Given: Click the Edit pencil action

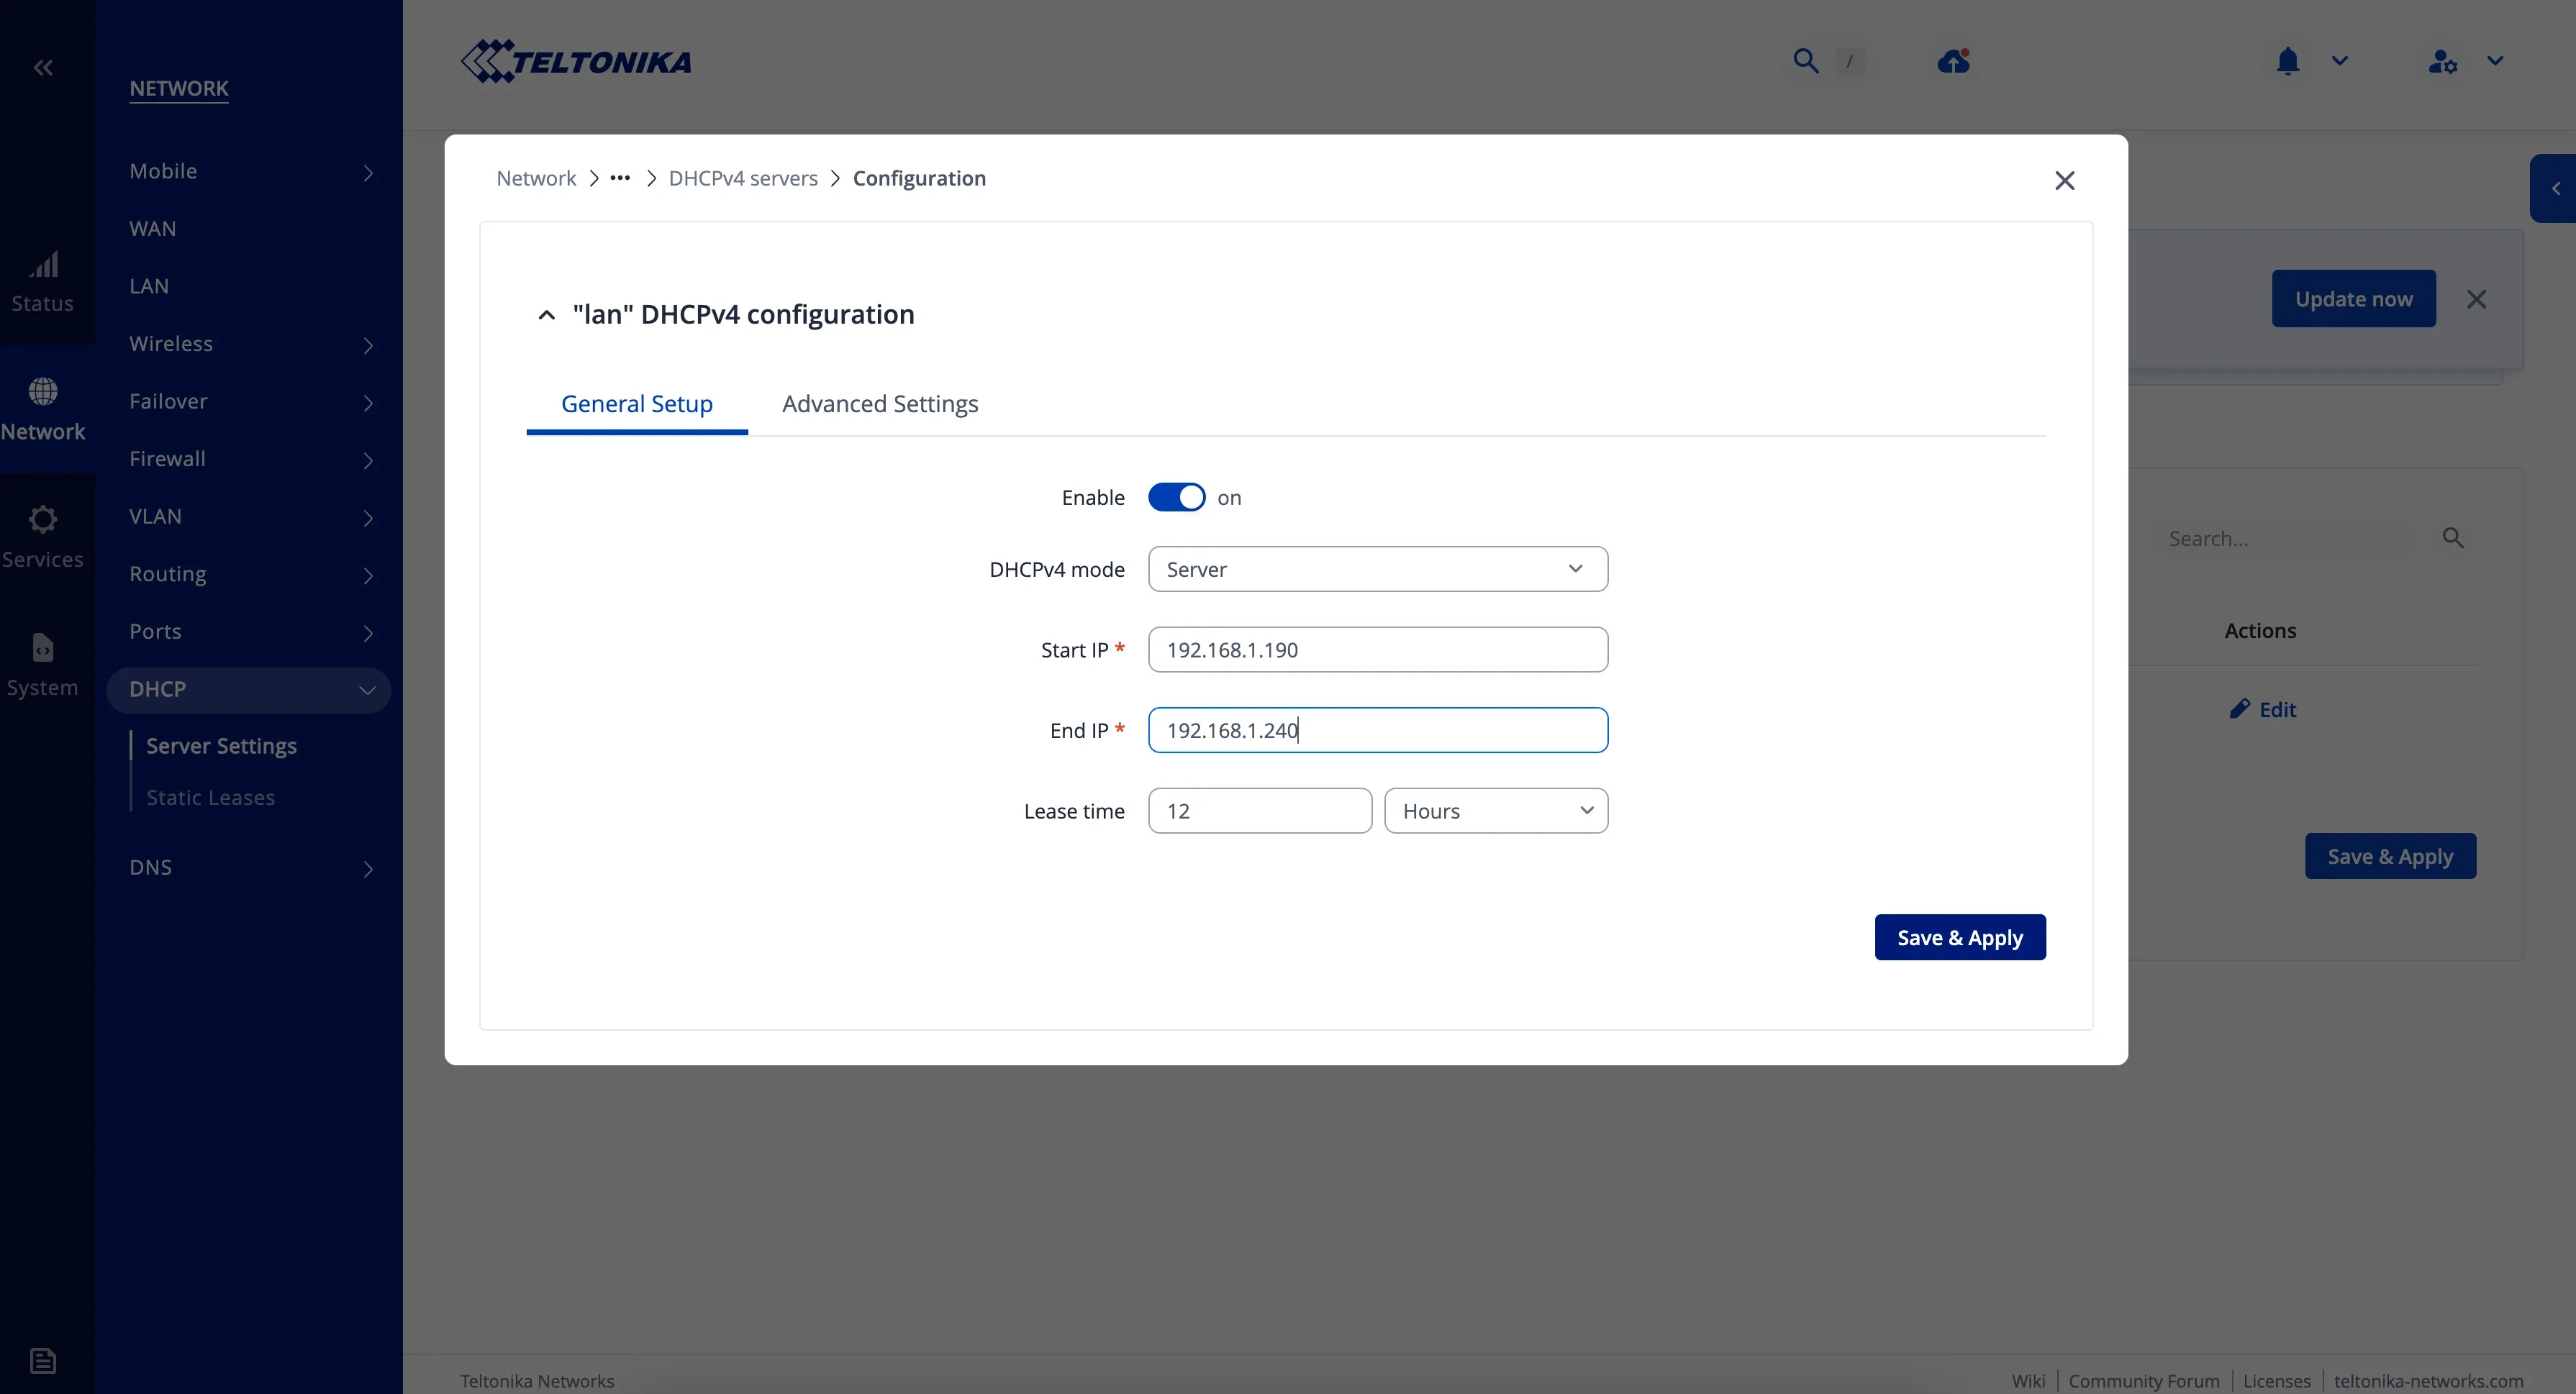Looking at the screenshot, I should point(2262,709).
